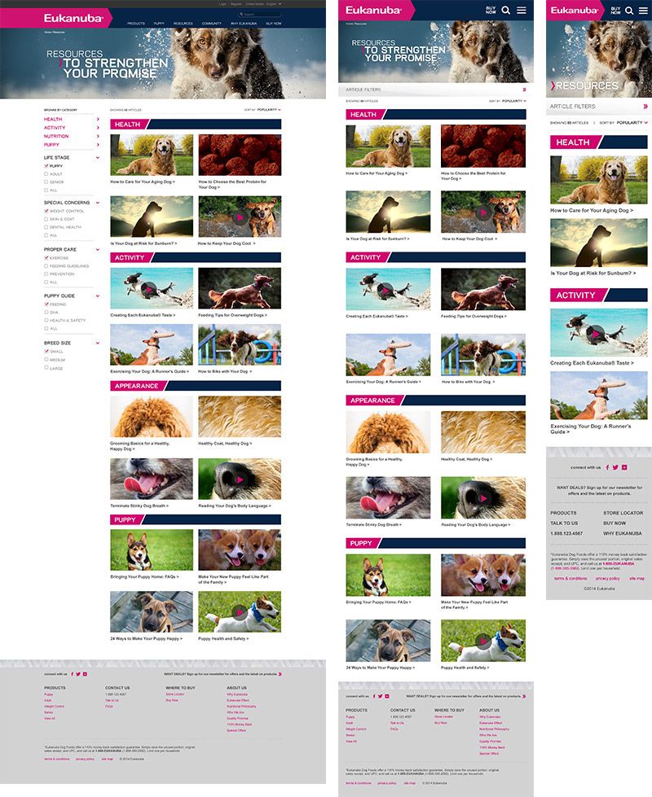Open the United States - English language dropdown
The image size is (652, 797).
263,3
